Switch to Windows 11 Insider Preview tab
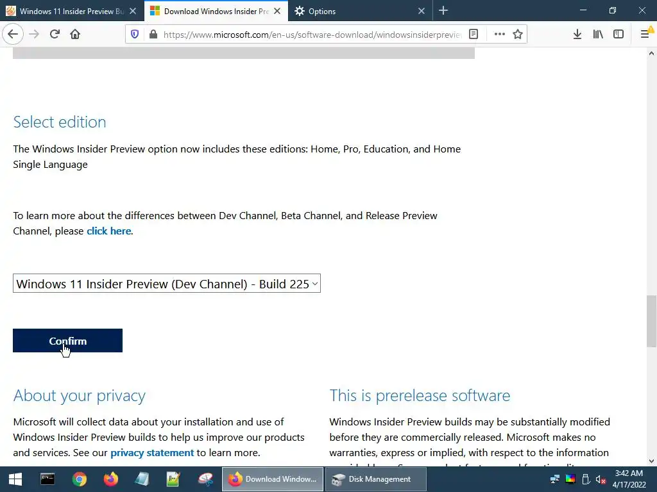The width and height of the screenshot is (657, 492). pos(72,12)
